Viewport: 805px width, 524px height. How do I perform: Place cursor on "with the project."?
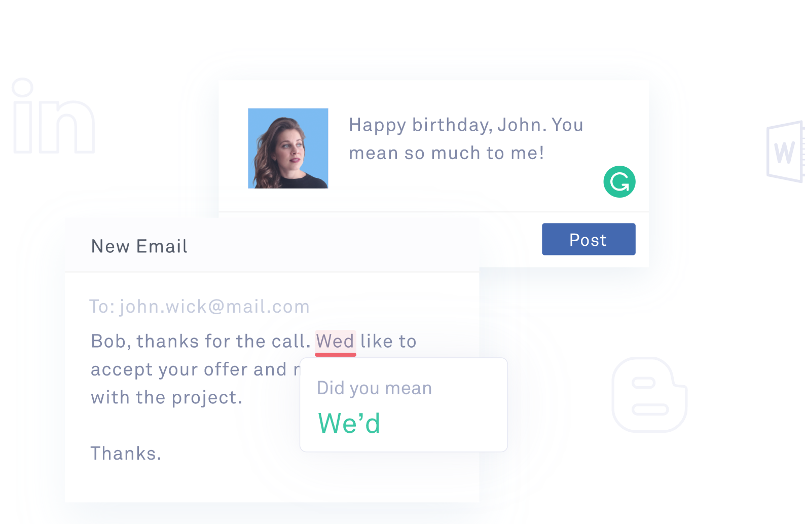(166, 398)
